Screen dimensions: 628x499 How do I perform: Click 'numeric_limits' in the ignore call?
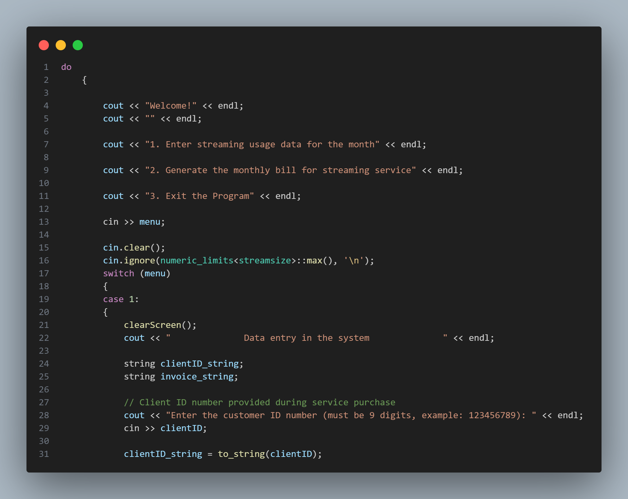click(197, 261)
